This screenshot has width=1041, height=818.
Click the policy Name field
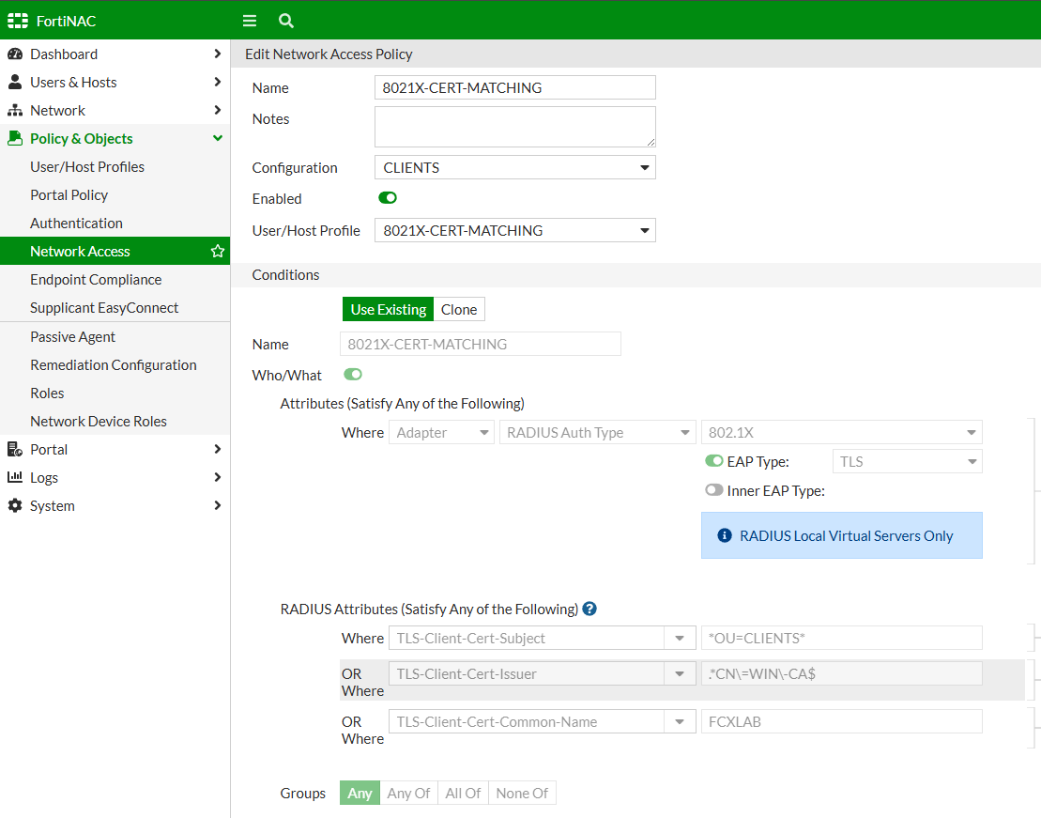pyautogui.click(x=515, y=87)
